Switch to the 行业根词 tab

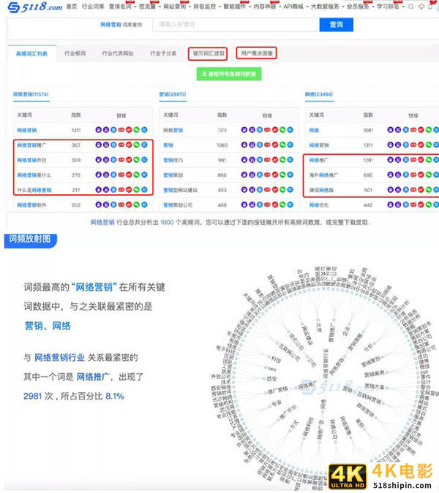tap(75, 53)
